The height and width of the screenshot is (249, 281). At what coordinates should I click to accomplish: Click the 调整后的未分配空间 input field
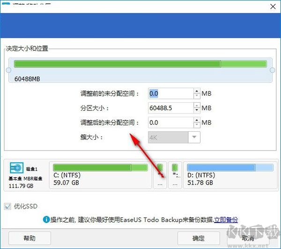pyautogui.click(x=171, y=122)
